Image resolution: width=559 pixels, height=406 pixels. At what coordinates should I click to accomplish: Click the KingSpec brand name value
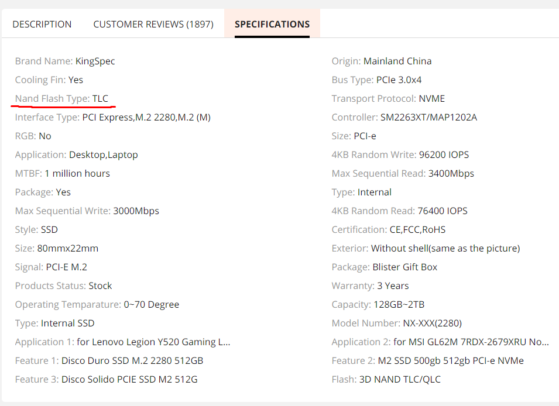tap(95, 61)
